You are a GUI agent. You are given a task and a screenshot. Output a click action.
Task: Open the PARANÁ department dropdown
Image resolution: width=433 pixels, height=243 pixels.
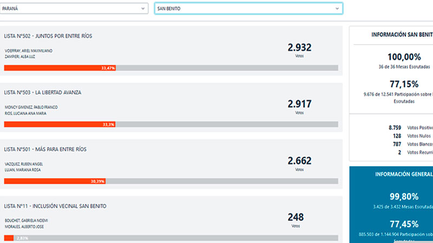tap(74, 9)
